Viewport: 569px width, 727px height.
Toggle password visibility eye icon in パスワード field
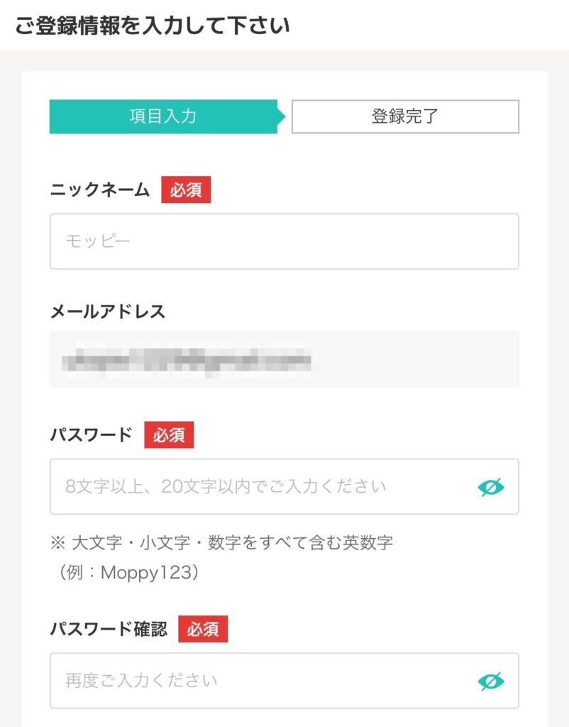[x=491, y=487]
